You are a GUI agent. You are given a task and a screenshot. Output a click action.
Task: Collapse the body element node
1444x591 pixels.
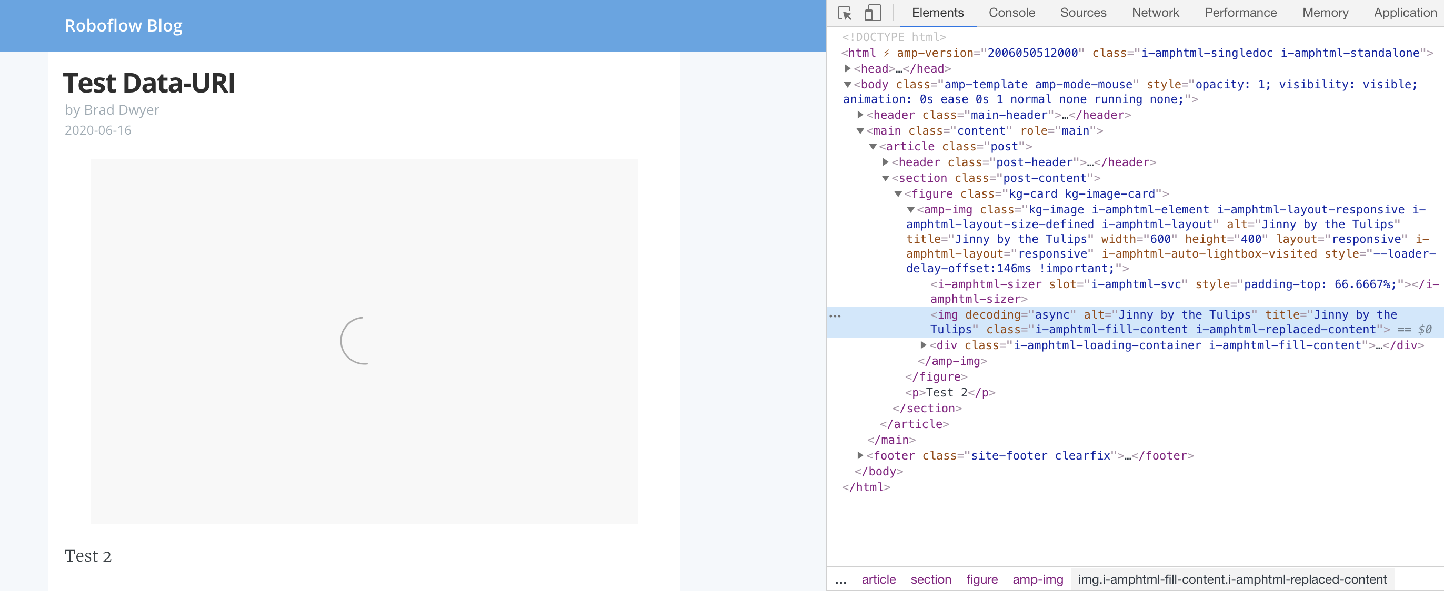[x=848, y=84]
